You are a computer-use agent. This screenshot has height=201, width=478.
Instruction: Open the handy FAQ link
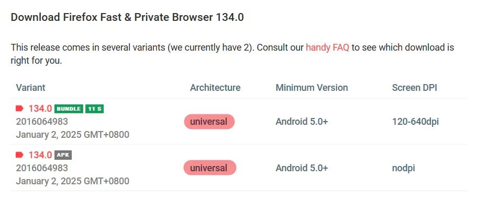tap(327, 48)
